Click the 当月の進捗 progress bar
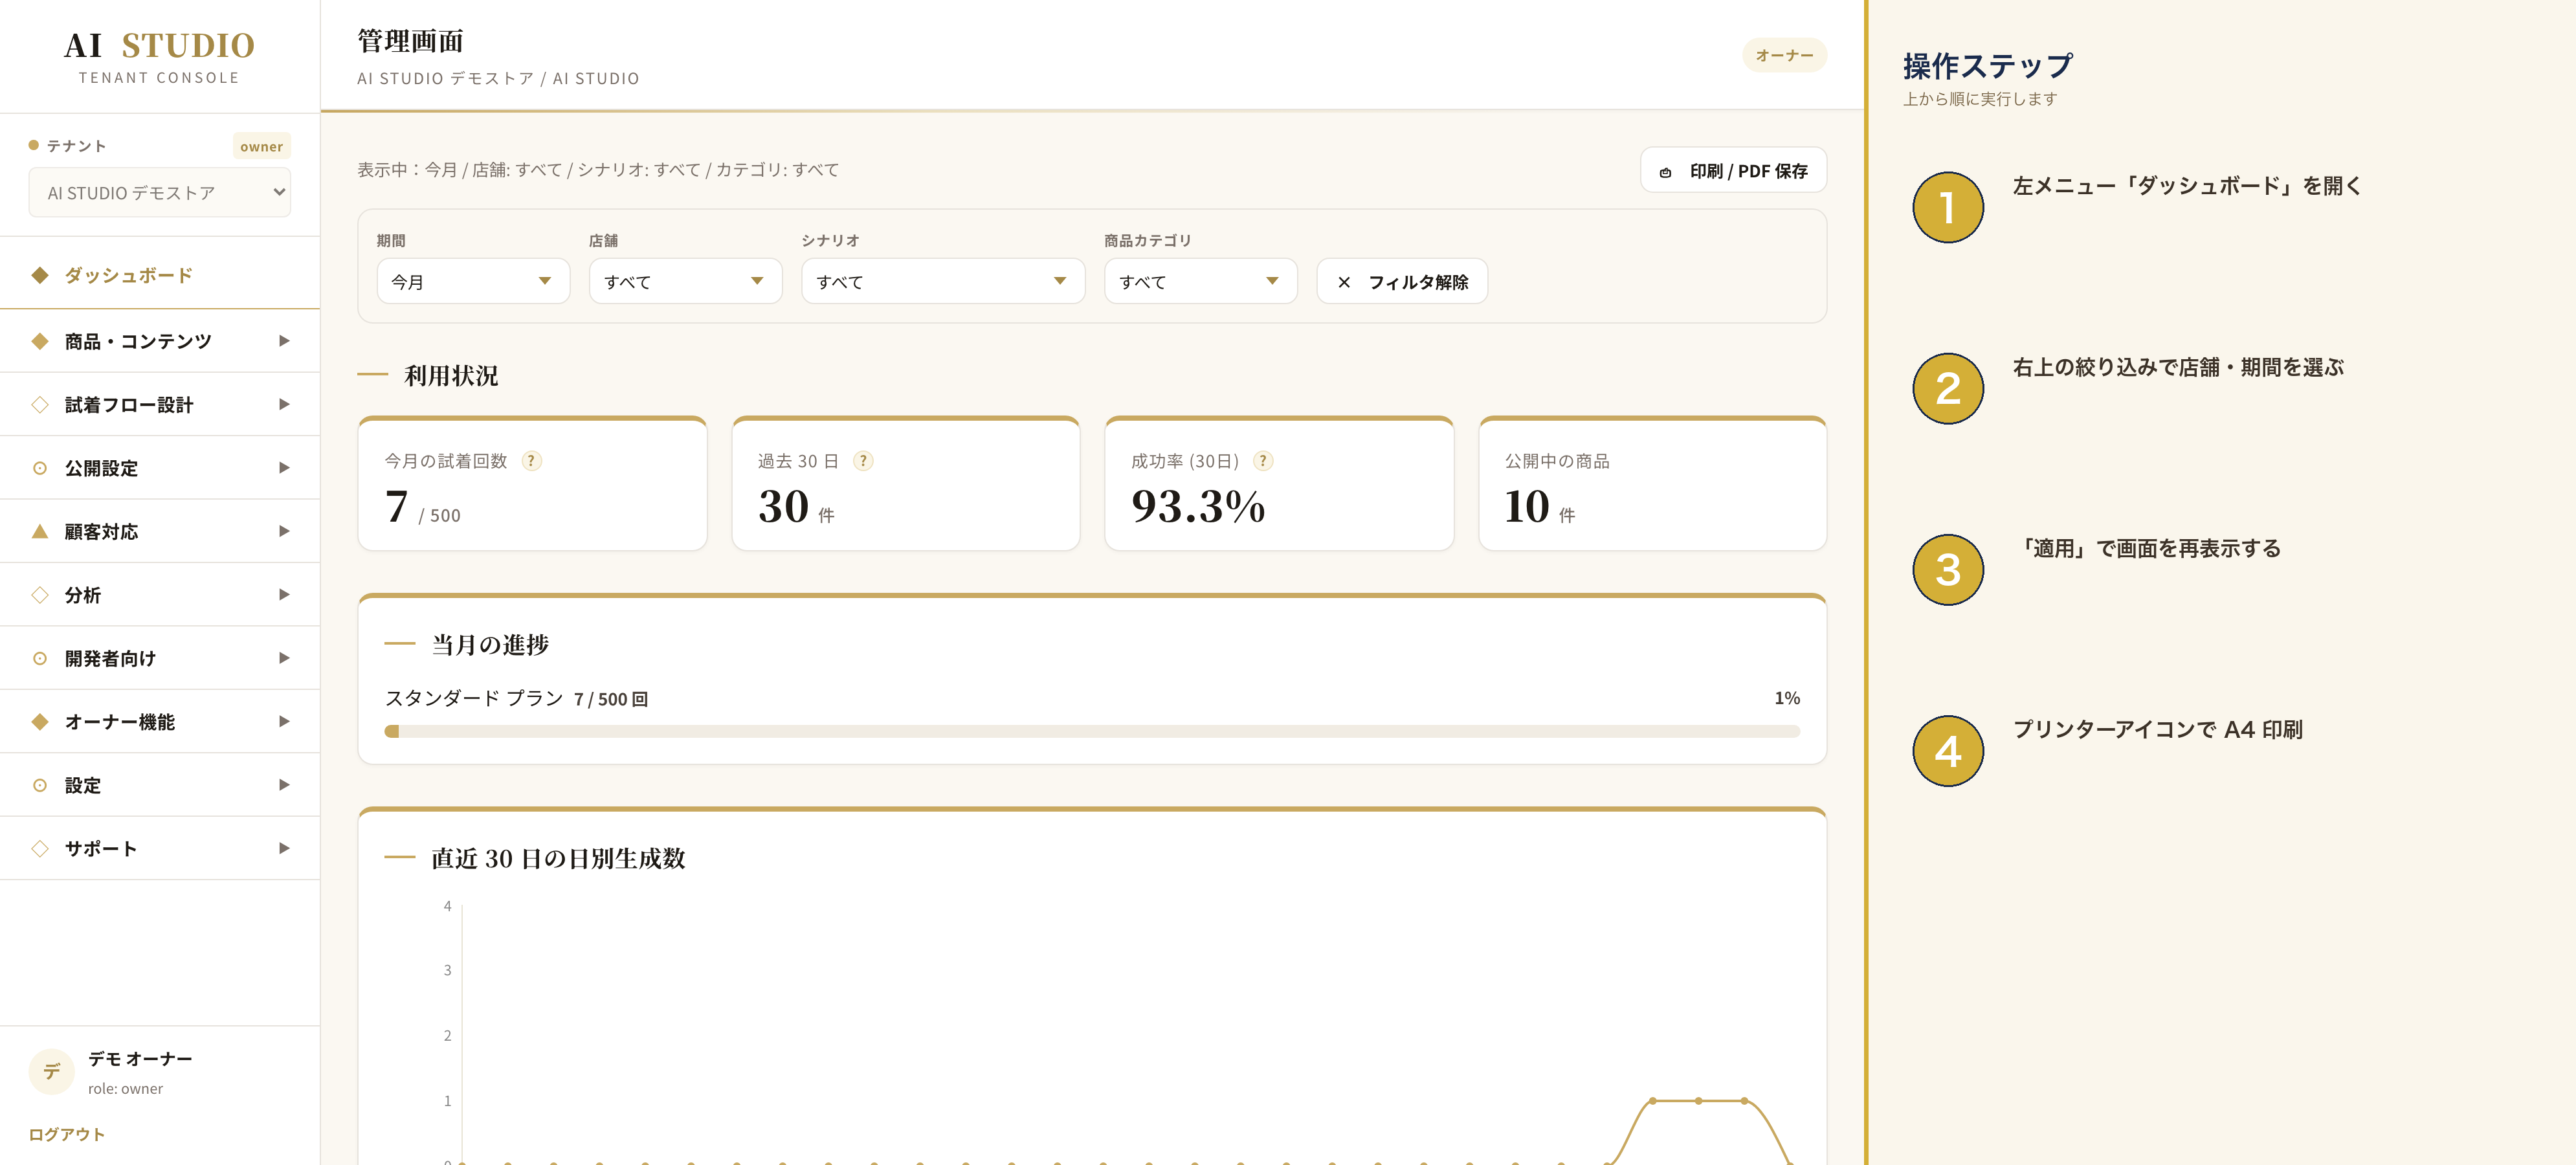This screenshot has width=2576, height=1165. coord(1092,732)
